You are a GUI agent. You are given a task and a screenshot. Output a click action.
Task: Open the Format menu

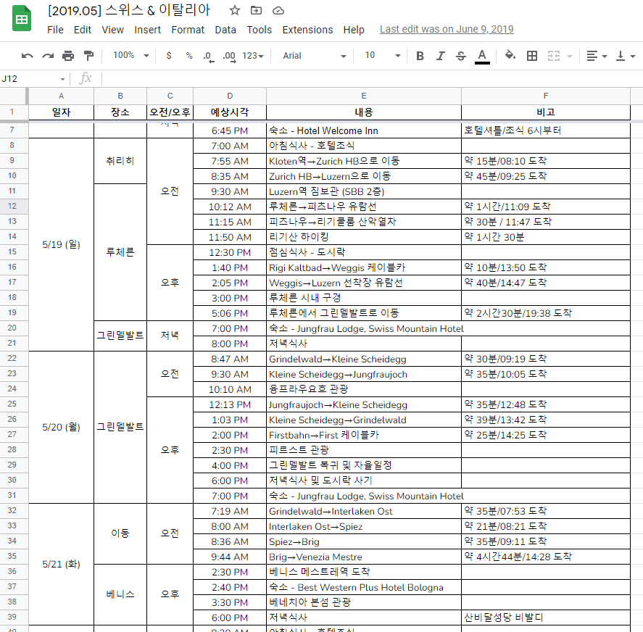(188, 30)
